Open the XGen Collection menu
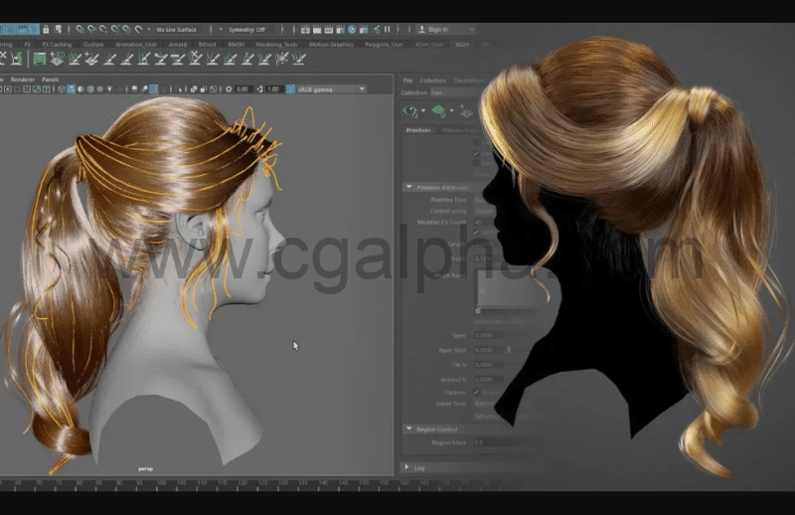The height and width of the screenshot is (515, 795). (x=433, y=81)
